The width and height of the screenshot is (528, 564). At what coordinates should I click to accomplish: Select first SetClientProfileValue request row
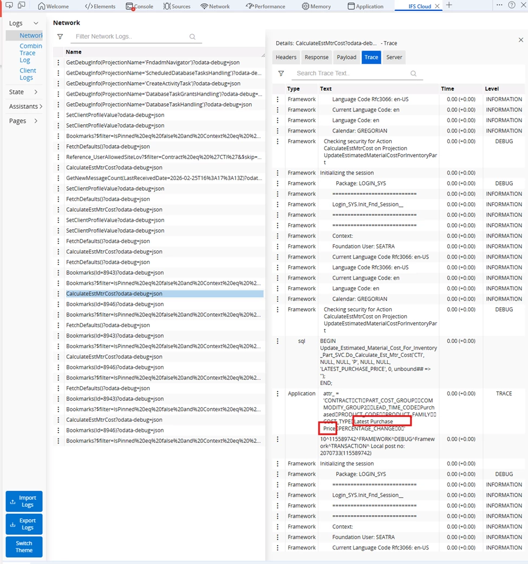(164, 115)
